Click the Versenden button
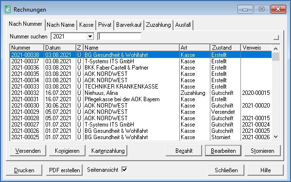This screenshot has height=182, width=291. [28, 150]
